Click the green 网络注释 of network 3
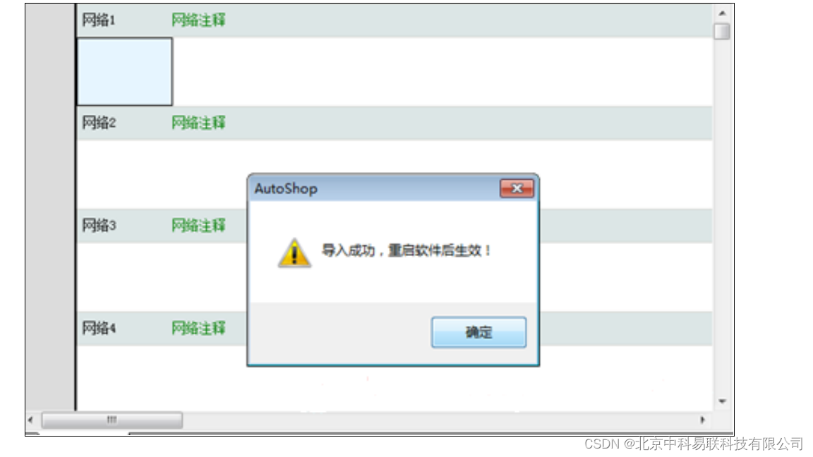This screenshot has width=813, height=457. point(198,226)
